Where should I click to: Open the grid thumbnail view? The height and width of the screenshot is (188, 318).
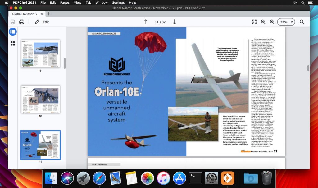(13, 44)
